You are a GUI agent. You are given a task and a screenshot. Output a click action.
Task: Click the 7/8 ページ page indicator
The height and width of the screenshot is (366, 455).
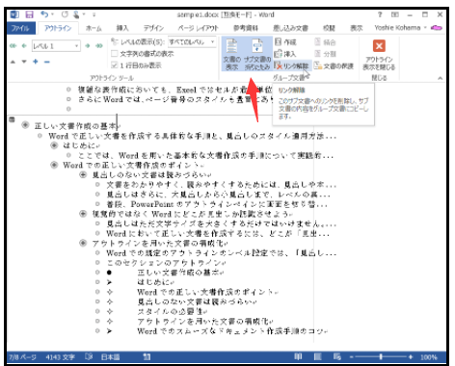click(x=22, y=357)
